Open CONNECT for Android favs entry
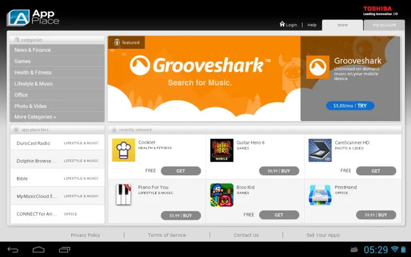This screenshot has width=411, height=257. pyautogui.click(x=58, y=214)
